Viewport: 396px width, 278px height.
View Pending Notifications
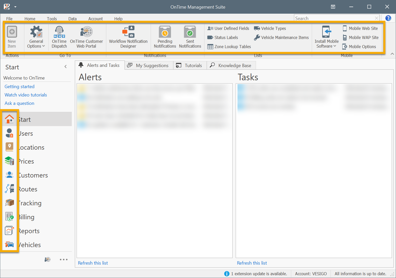coord(165,37)
